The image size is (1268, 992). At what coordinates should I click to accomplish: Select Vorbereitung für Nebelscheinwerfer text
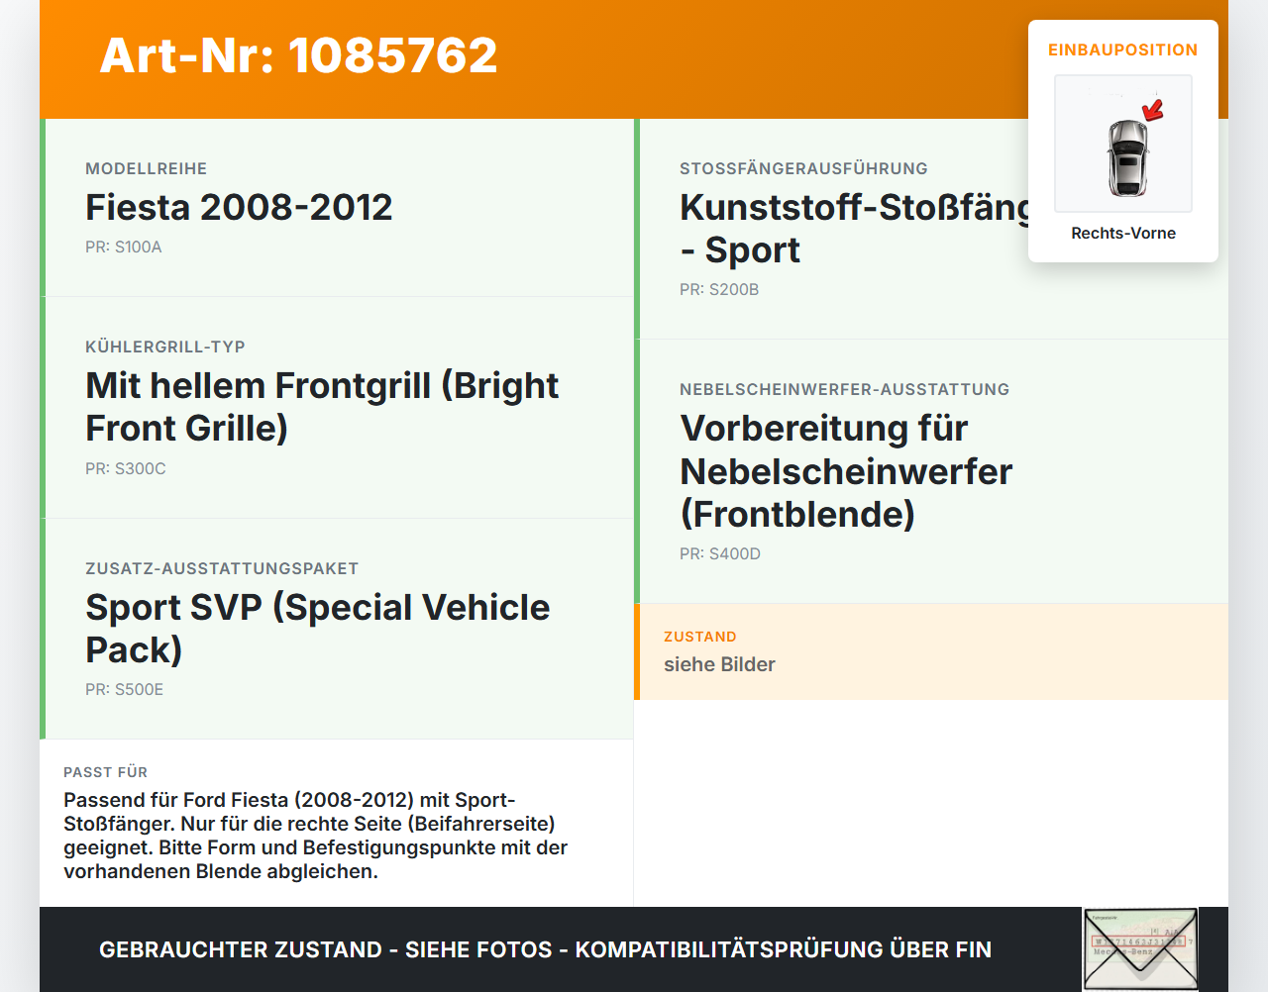tap(846, 471)
